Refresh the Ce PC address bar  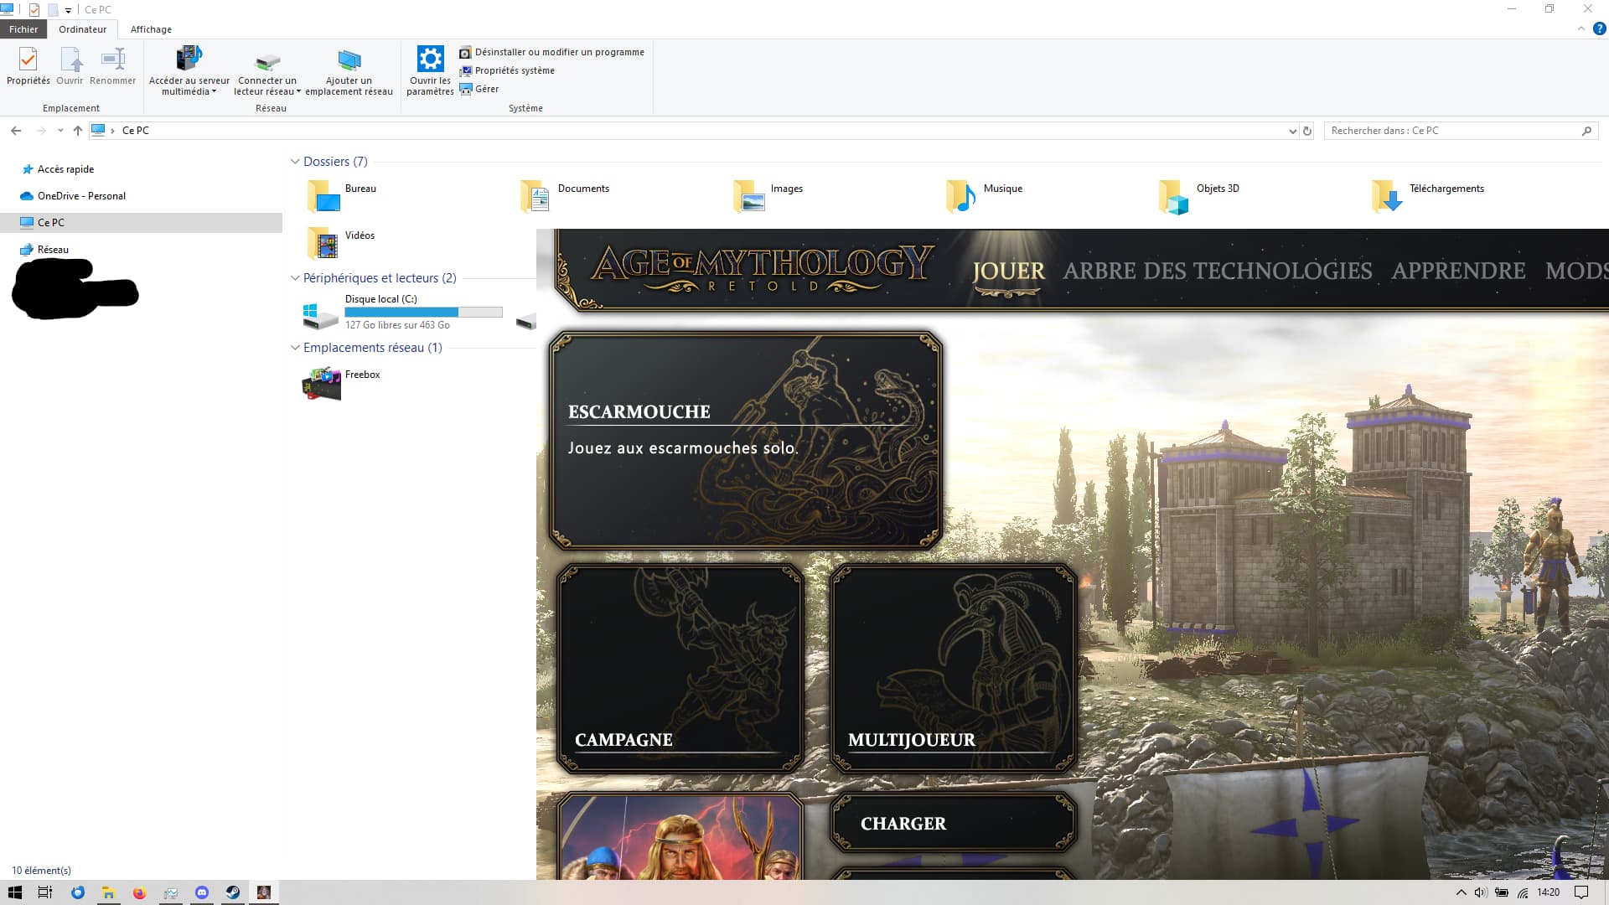1306,131
